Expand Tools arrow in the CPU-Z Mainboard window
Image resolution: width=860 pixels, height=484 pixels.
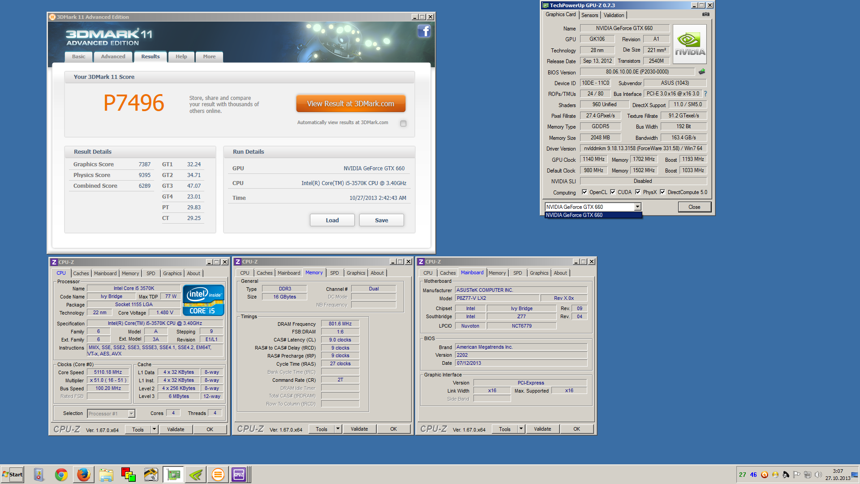click(521, 429)
